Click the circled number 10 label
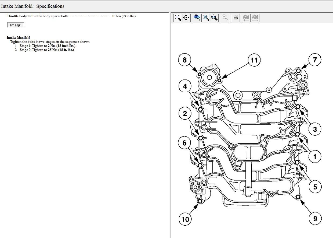This screenshot has height=238, width=333. 185,219
